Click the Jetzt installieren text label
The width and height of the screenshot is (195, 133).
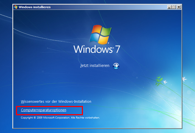pos(95,66)
